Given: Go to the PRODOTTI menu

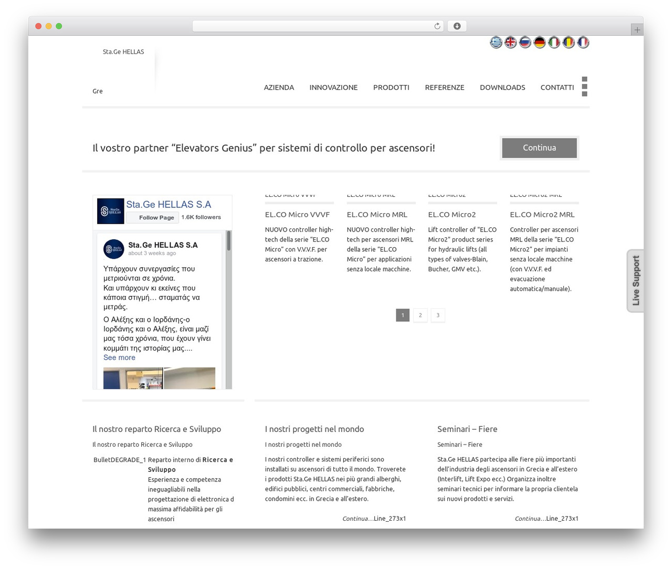Looking at the screenshot, I should coord(391,88).
